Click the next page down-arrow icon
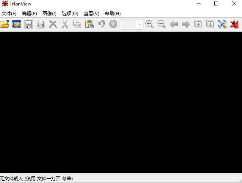Viewport: 242px width, 183px height. [210, 24]
